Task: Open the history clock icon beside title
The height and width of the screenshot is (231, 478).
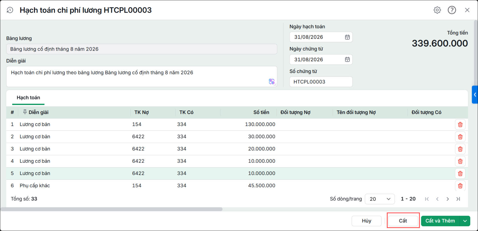Action: (x=10, y=10)
